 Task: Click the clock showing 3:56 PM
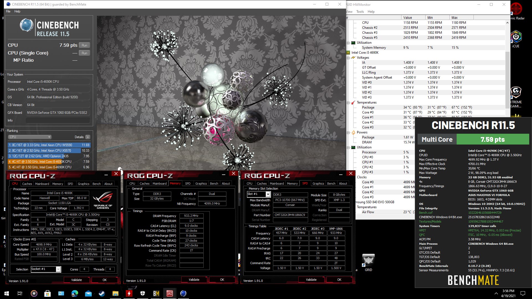(x=508, y=291)
